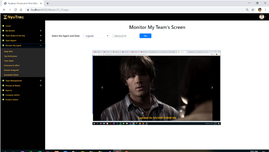
Task: Bookmark this page with the star icon
Action: click(253, 10)
